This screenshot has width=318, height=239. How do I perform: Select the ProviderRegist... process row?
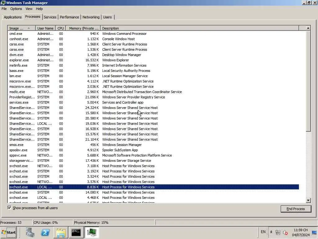pos(154,97)
